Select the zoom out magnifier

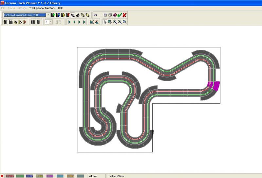[120, 22]
